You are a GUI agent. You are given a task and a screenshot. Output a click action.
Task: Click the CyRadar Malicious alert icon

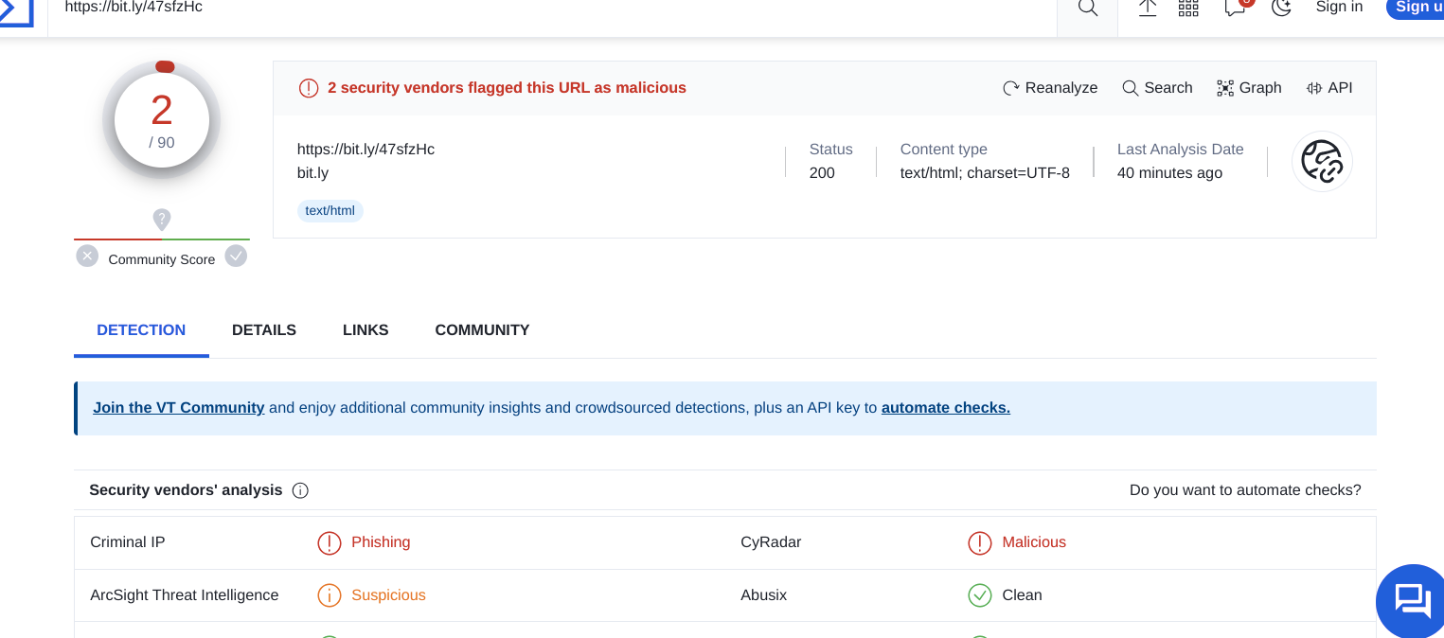[979, 542]
